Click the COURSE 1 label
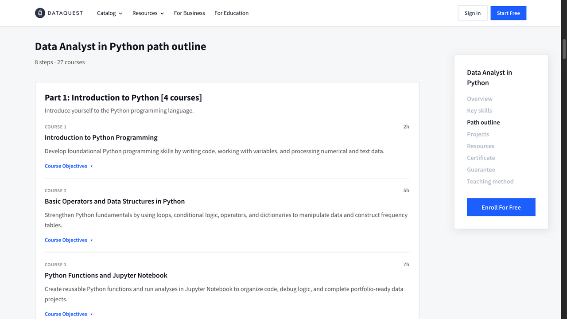The width and height of the screenshot is (567, 319). click(55, 127)
